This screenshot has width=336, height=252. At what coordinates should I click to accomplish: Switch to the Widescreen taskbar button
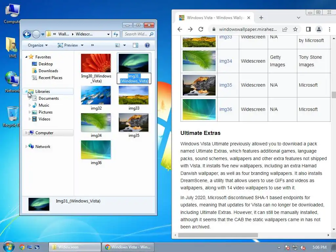(74, 247)
